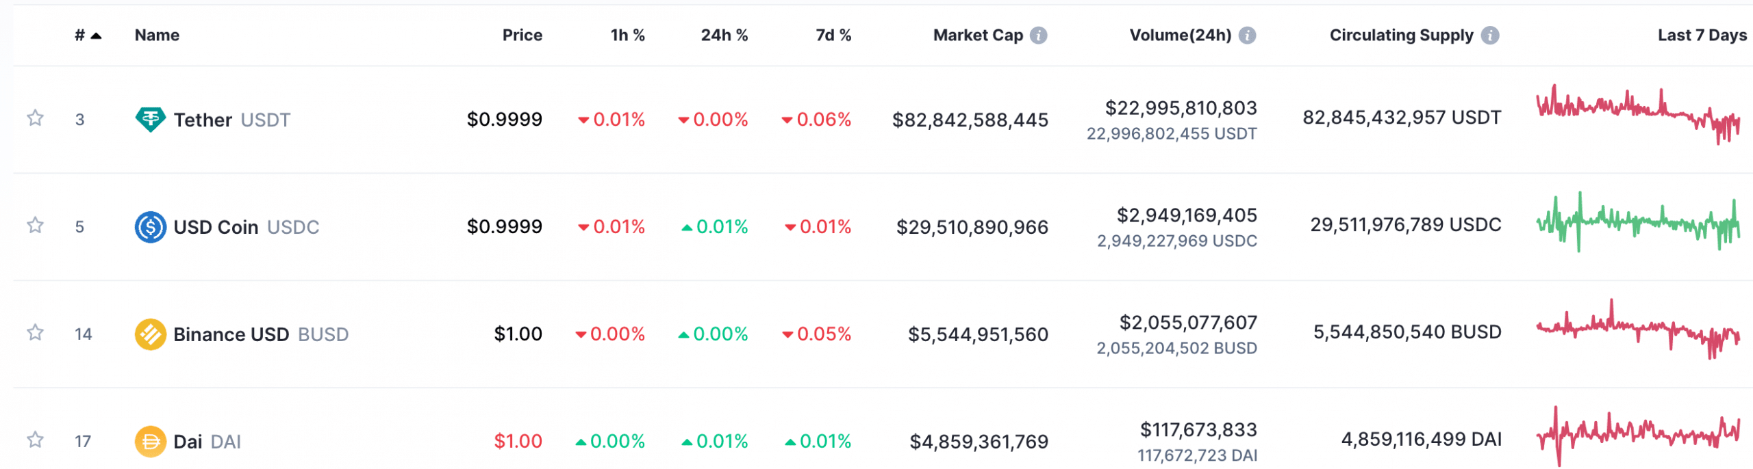Image resolution: width=1753 pixels, height=469 pixels.
Task: Open Binance USD market cap value link
Action: (978, 335)
